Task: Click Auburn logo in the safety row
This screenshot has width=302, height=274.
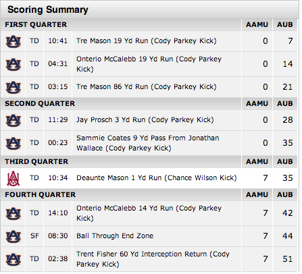Action: pos(14,236)
